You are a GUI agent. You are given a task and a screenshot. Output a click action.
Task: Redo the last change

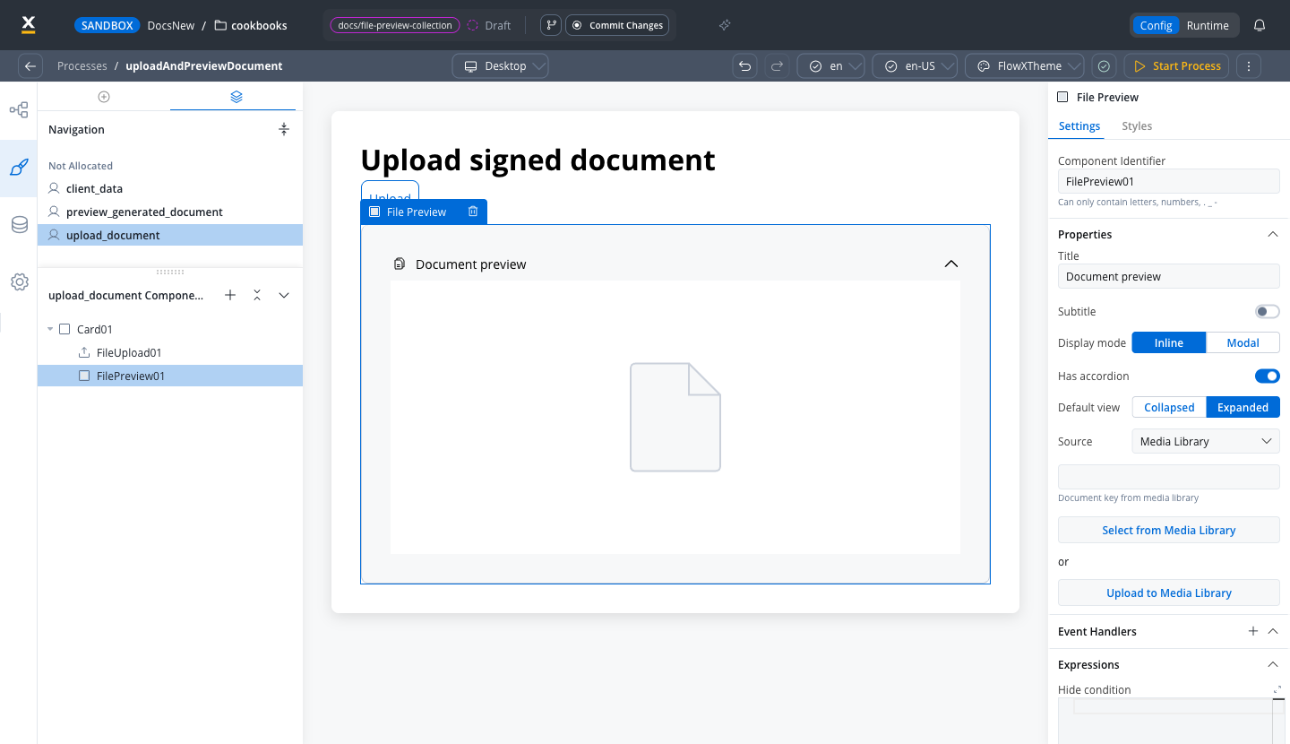777,65
